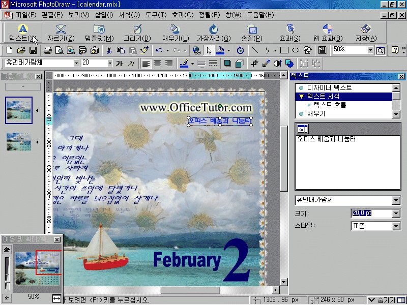407x305 pixels.
Task: Toggle the Select arrow tool
Action: (209, 50)
